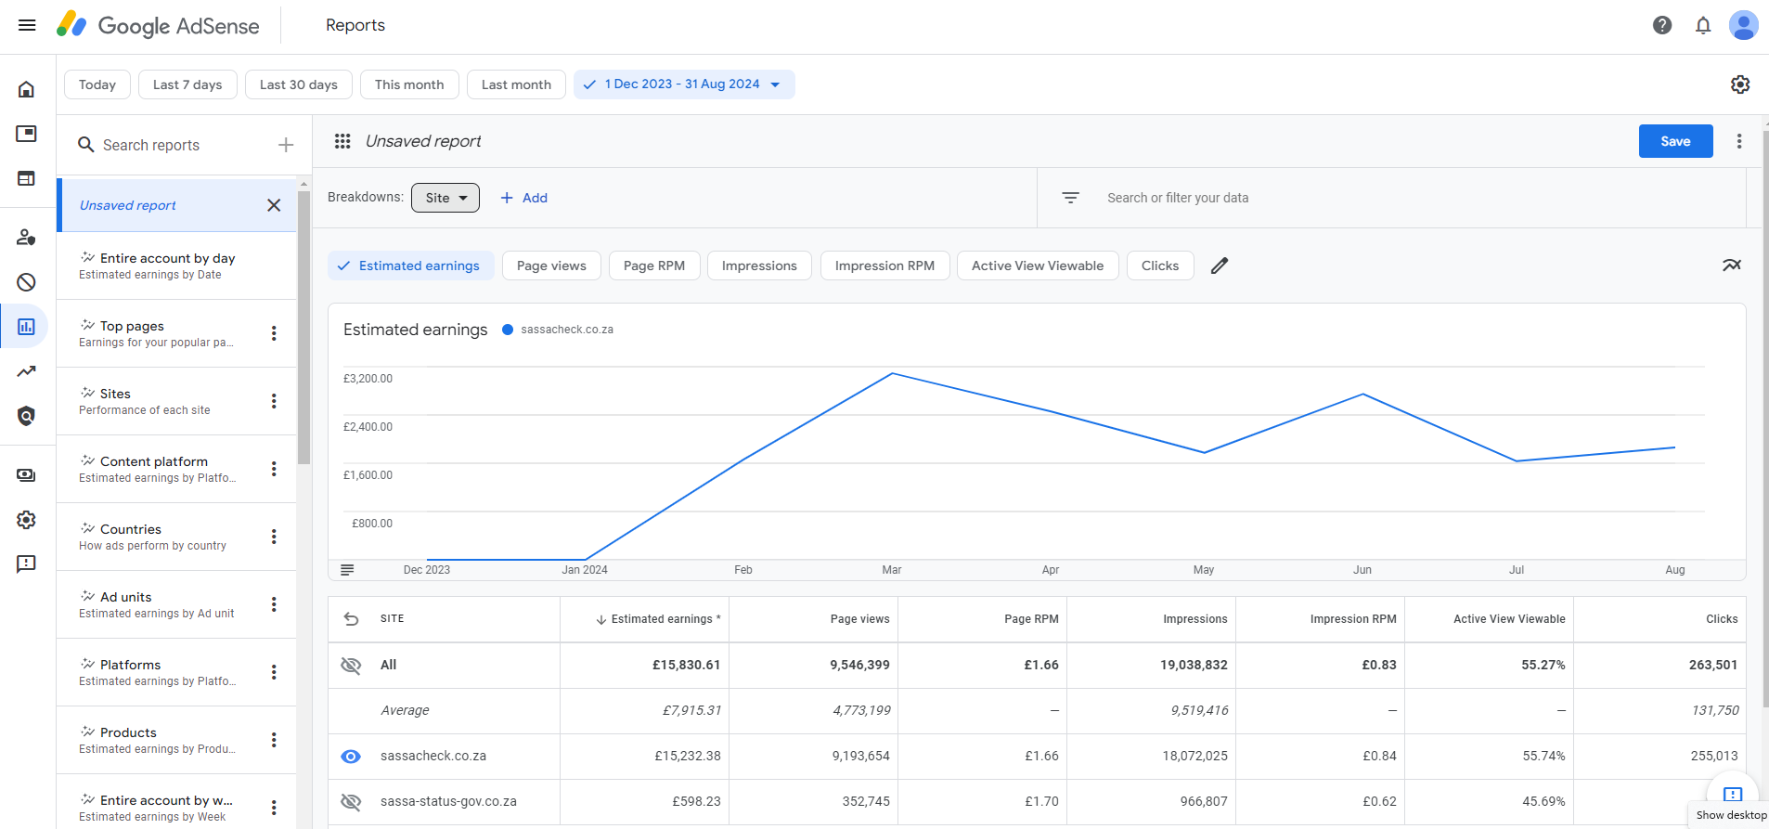The width and height of the screenshot is (1769, 829).
Task: Enable the Clicks metric chip
Action: (x=1160, y=266)
